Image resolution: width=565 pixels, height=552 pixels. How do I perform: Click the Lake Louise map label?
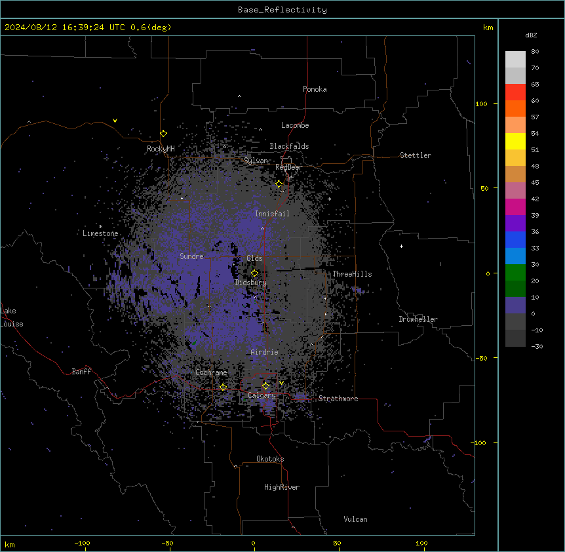pos(12,317)
